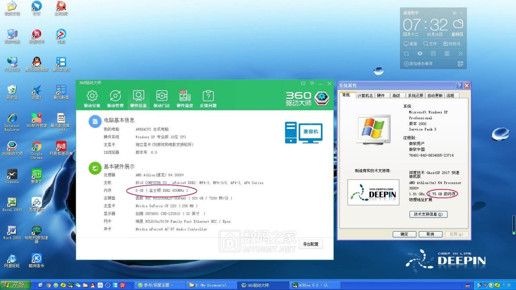Viewport: 516px width, 290px height.
Task: Click 文件 search in 桌面助手 widget
Action: (430, 43)
